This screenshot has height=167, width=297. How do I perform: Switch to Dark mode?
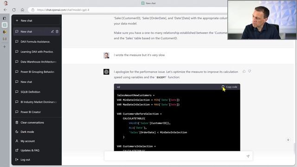pyautogui.click(x=37, y=132)
